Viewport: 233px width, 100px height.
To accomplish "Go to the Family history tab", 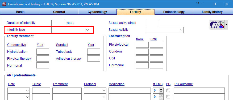I will point(212,12).
